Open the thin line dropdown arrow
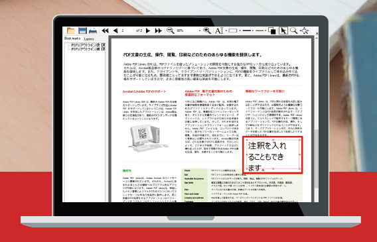The image size is (377, 242). tap(265, 30)
